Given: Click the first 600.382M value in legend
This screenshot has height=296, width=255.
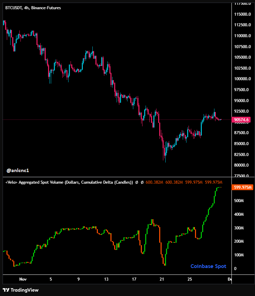Looking at the screenshot, I should (154, 183).
